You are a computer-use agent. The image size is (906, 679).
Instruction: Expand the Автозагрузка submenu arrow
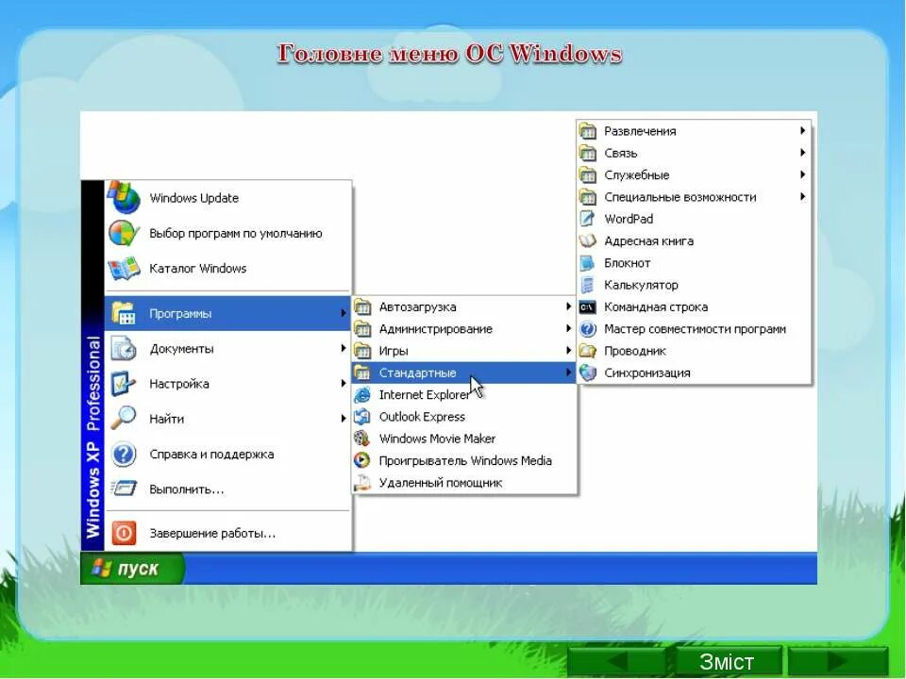(x=568, y=306)
